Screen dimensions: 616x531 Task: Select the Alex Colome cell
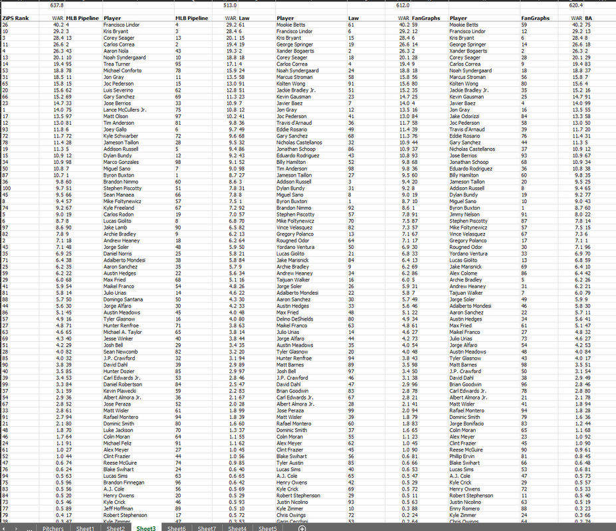click(x=484, y=273)
